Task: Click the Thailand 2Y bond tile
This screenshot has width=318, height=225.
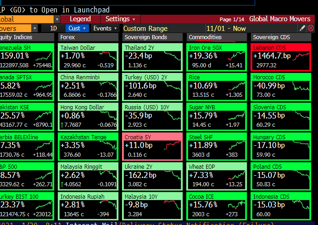Action: point(153,57)
